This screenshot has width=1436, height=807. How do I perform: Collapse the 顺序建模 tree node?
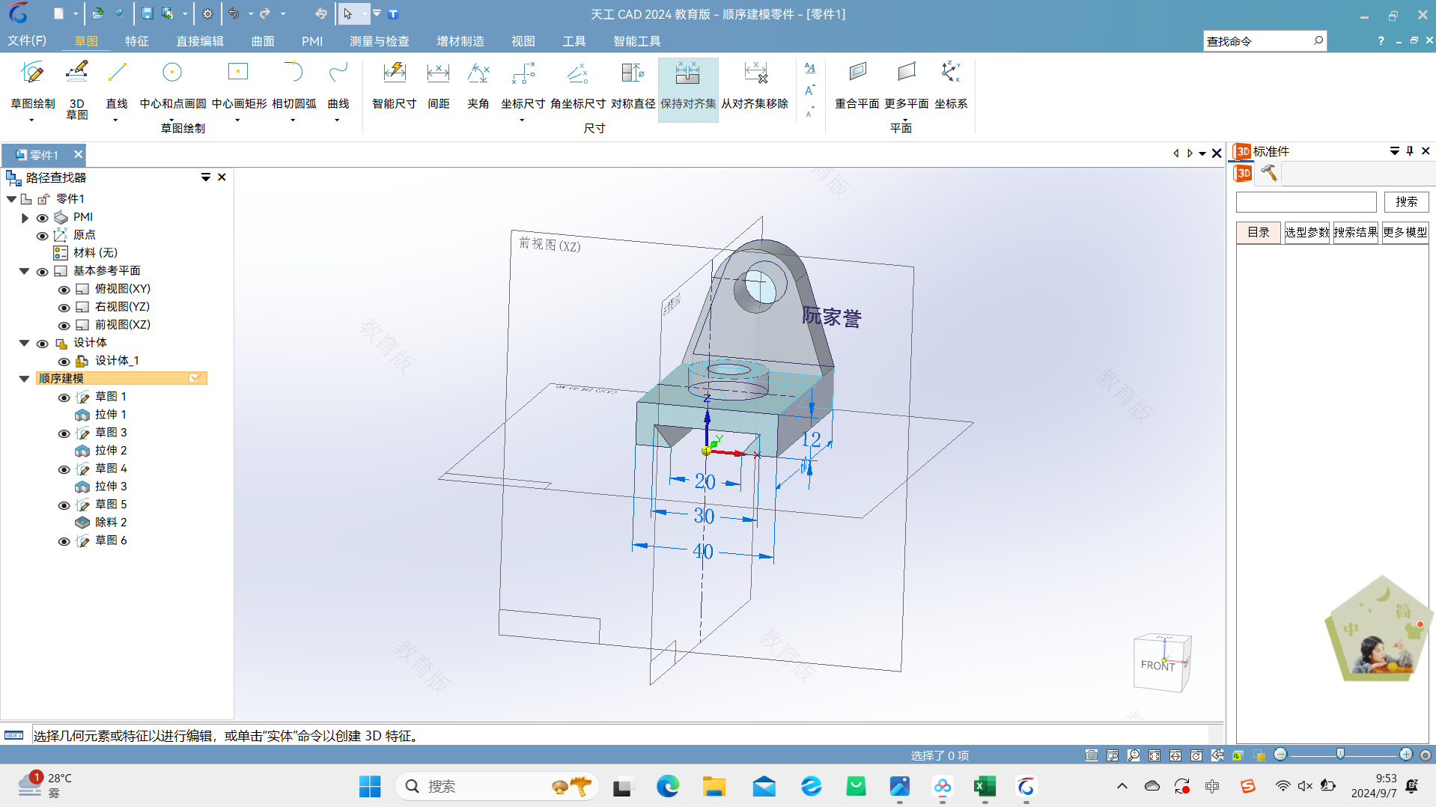(x=24, y=379)
